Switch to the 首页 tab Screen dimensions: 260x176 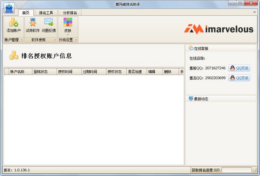pyautogui.click(x=26, y=13)
